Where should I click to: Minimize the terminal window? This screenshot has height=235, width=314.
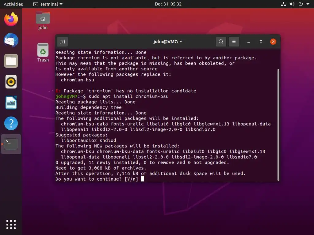pos(248,42)
